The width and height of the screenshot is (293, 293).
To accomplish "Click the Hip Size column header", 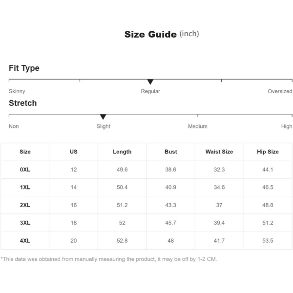I will [x=268, y=152].
